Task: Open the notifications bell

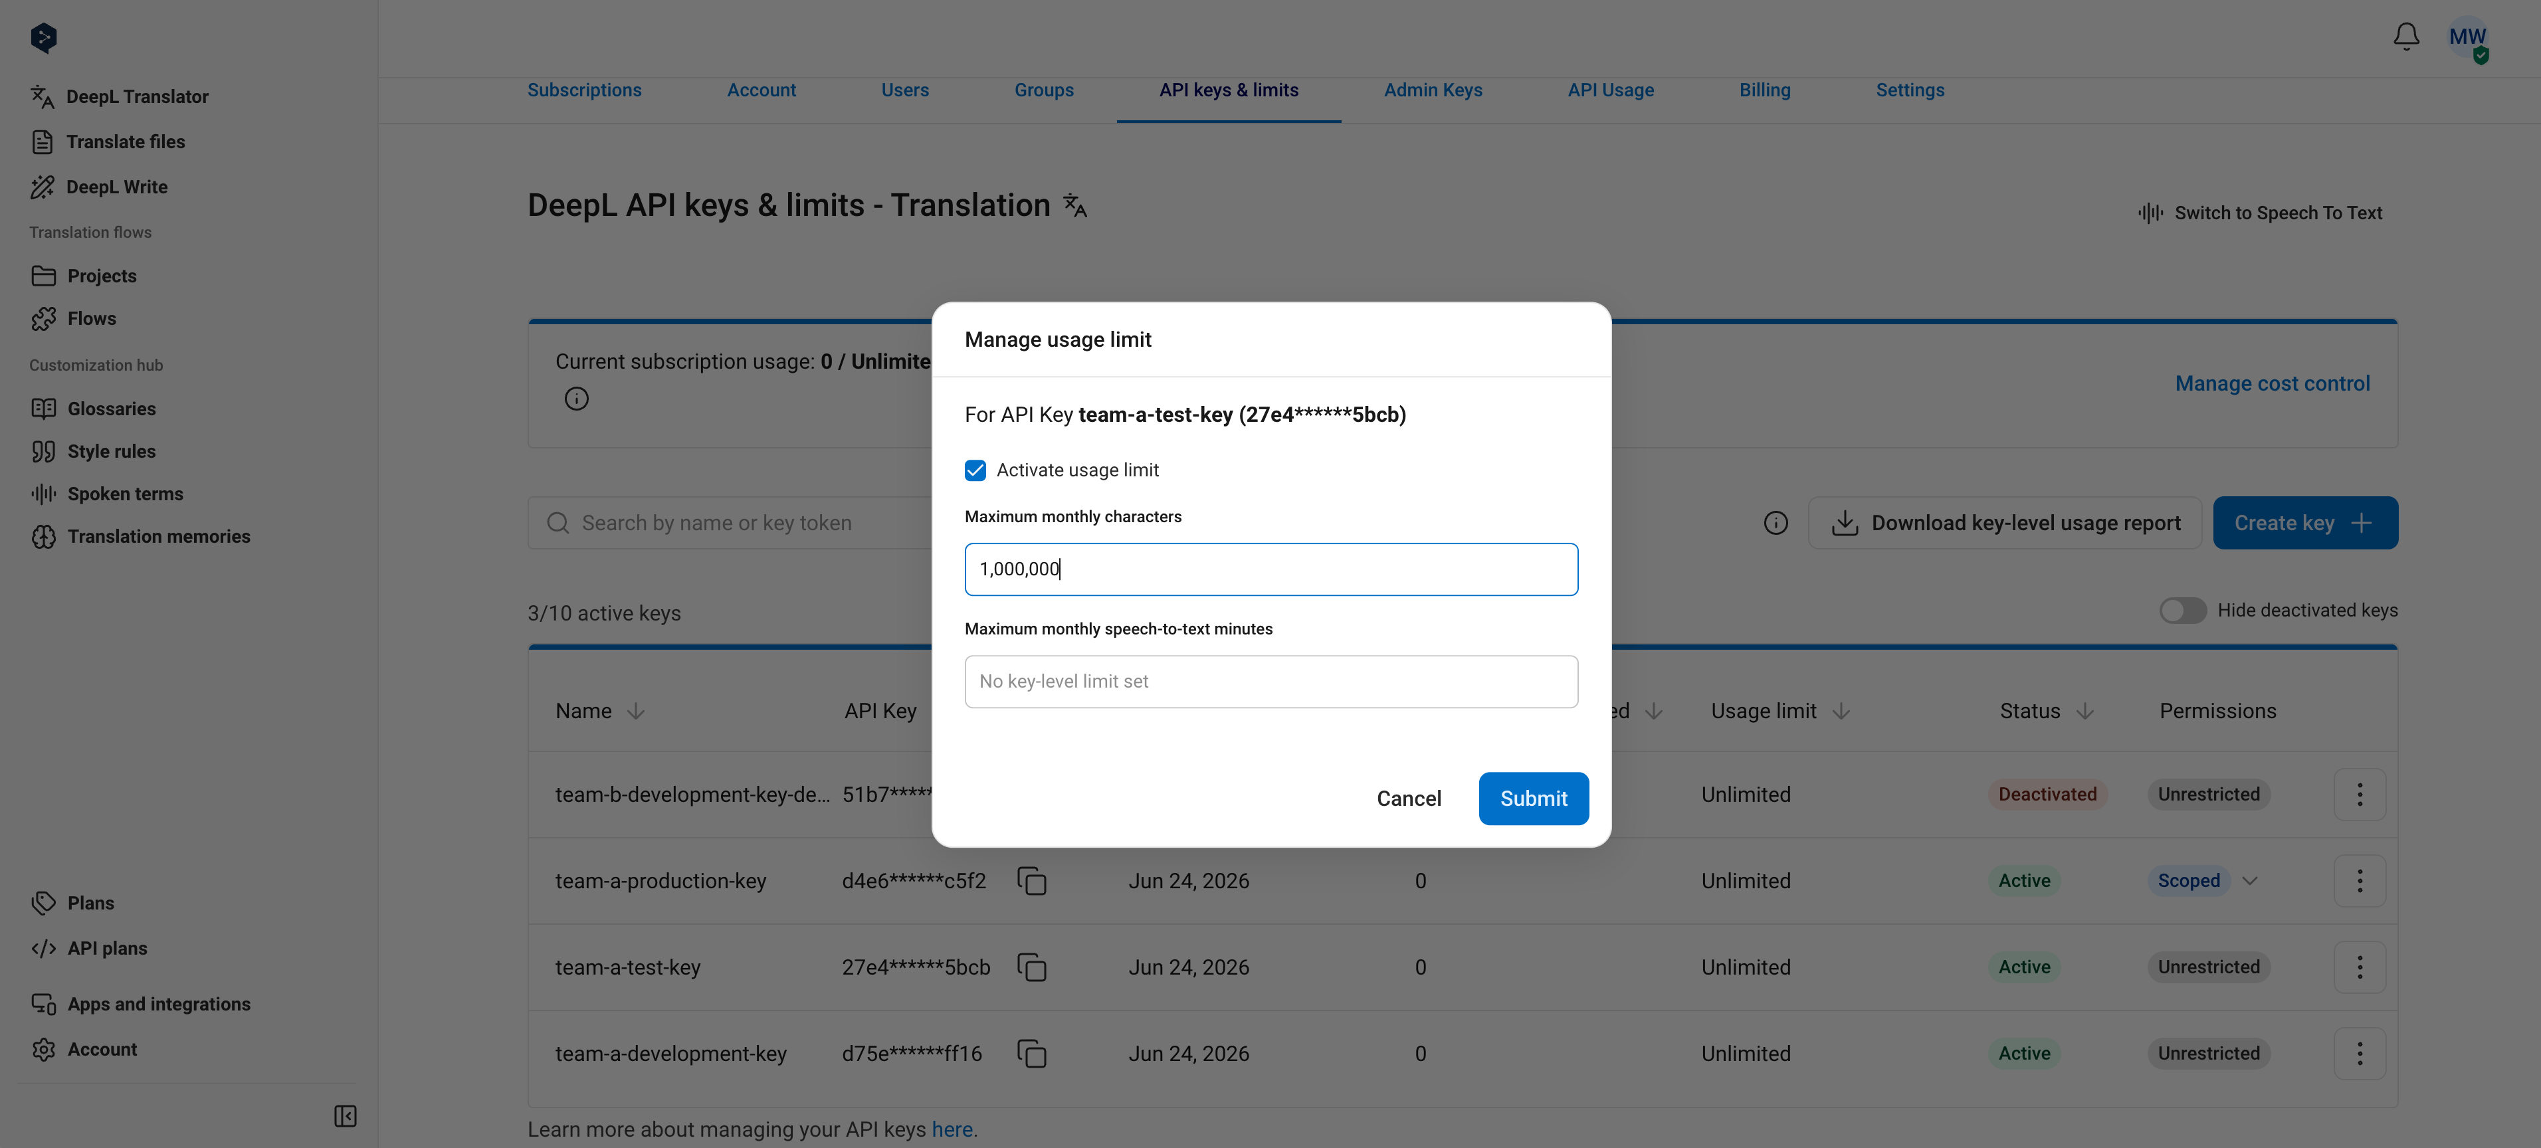Action: coord(2406,37)
